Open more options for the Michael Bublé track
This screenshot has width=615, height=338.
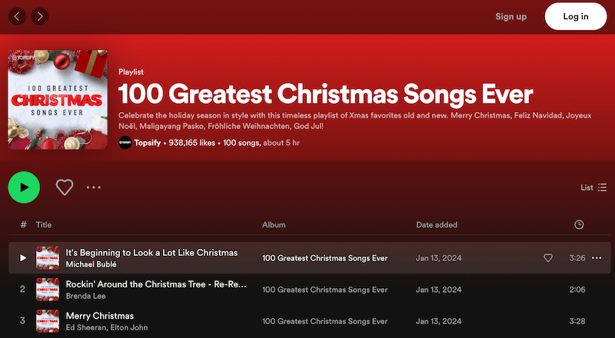597,258
